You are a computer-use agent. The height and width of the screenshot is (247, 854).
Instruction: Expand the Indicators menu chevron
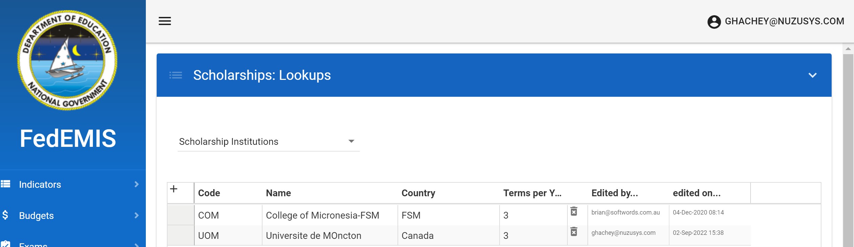pos(136,184)
